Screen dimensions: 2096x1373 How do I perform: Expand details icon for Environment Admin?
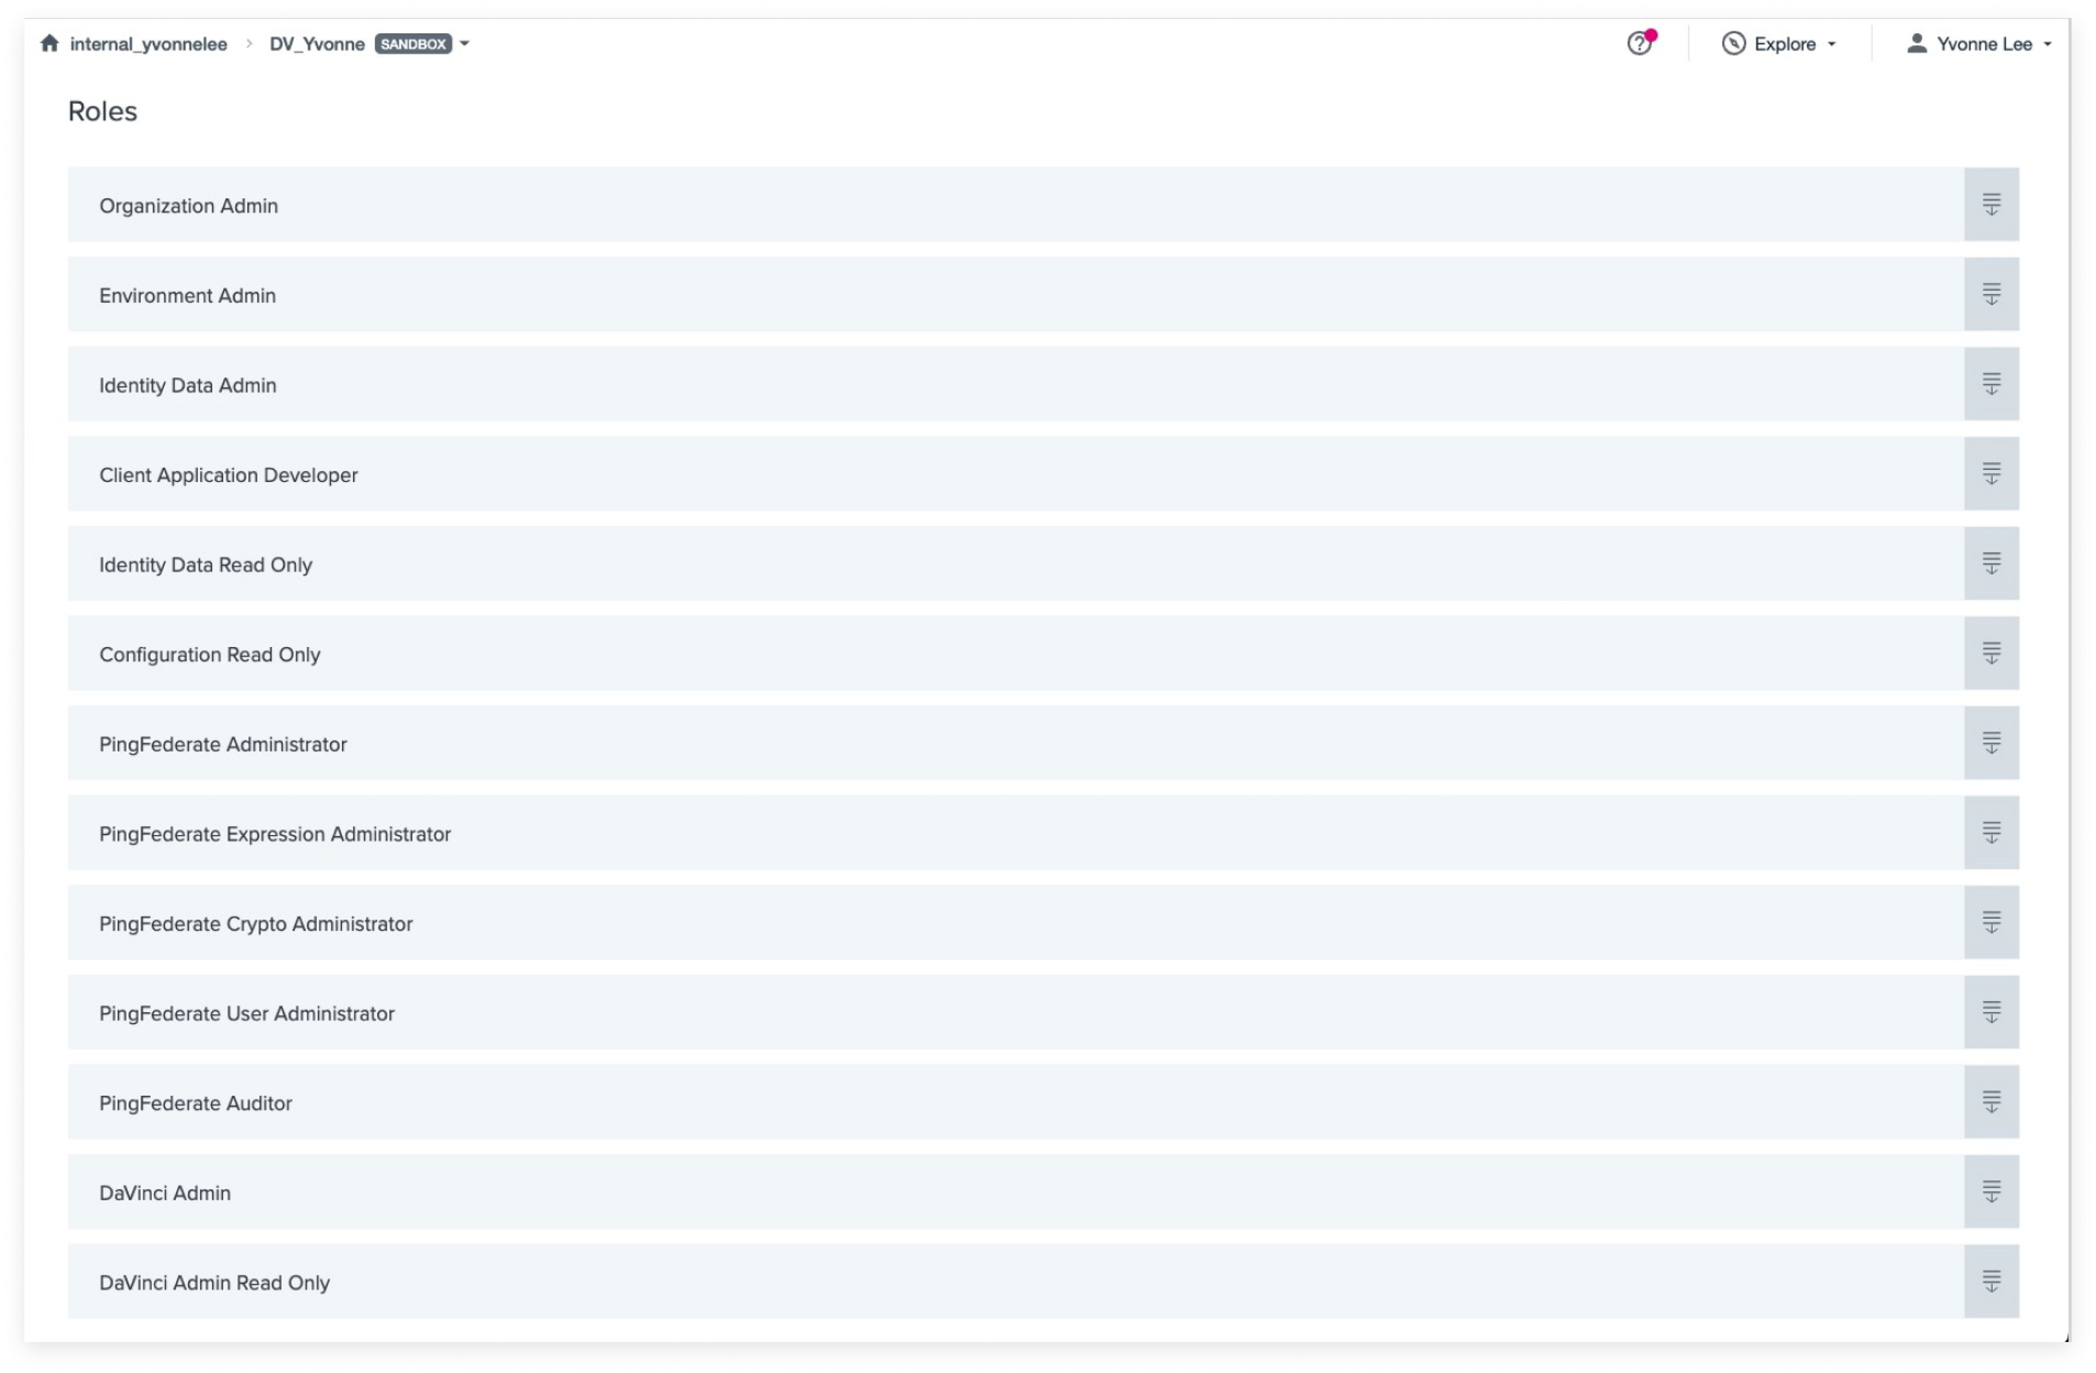1990,294
